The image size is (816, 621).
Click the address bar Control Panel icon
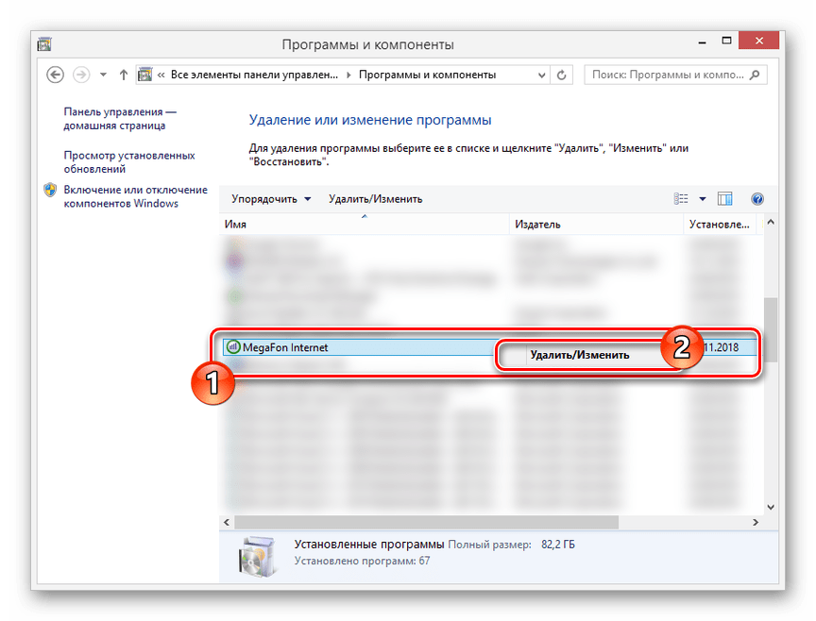point(145,75)
